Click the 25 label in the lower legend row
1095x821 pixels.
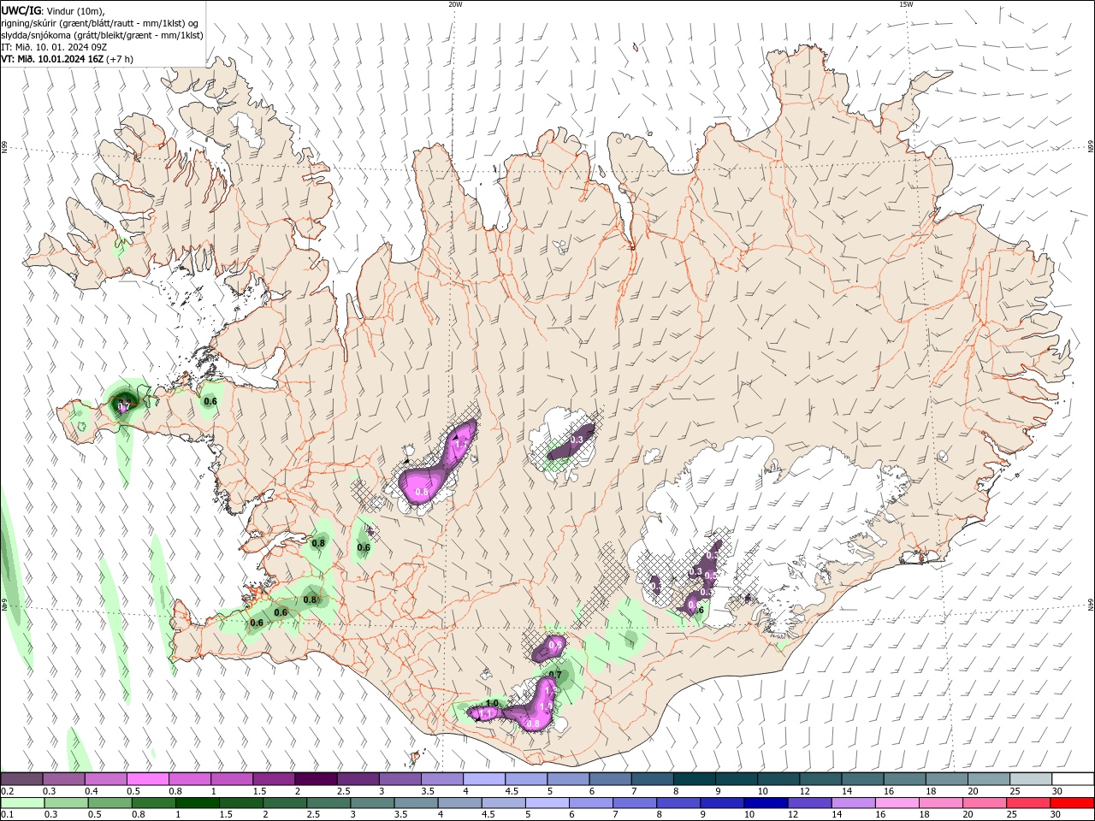click(1012, 815)
